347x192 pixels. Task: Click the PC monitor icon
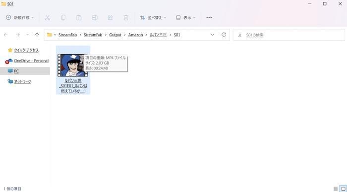point(10,71)
